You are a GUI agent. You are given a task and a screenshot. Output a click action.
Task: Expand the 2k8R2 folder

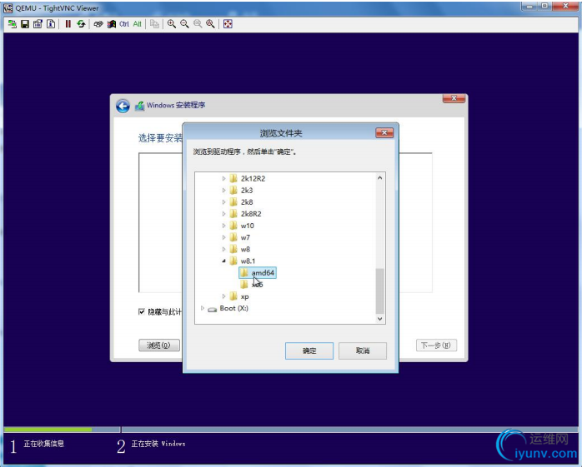[223, 214]
